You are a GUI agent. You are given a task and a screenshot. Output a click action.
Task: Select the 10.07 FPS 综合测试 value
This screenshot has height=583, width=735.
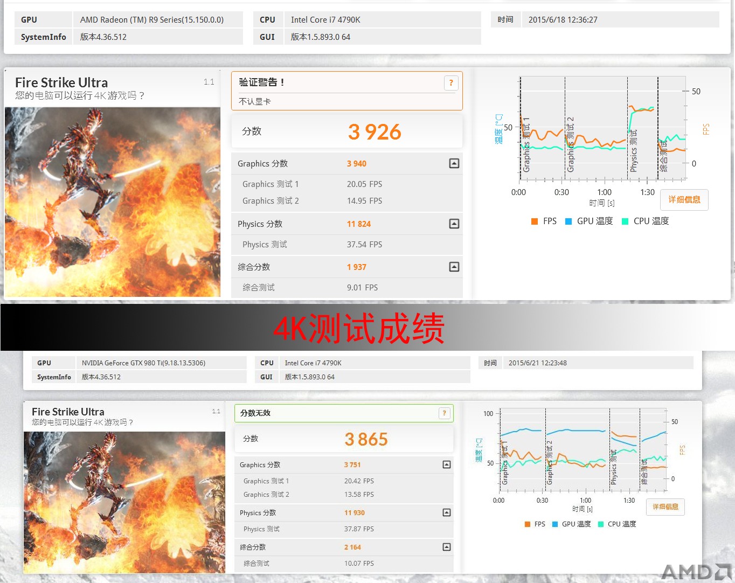pos(359,564)
